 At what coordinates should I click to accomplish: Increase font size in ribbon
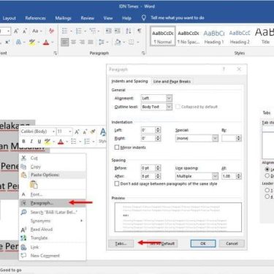coord(16,31)
